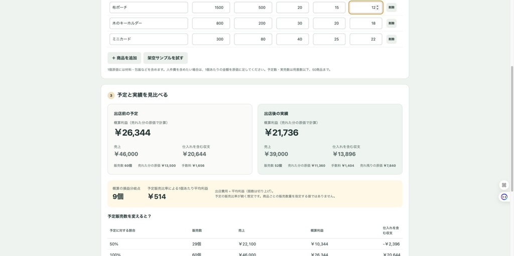Click the 800 price field for 木のキーホルダー
This screenshot has width=514, height=256.
211,23
